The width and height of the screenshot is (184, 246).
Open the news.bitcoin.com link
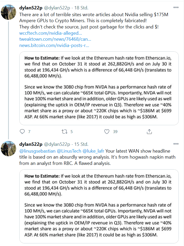[54, 45]
